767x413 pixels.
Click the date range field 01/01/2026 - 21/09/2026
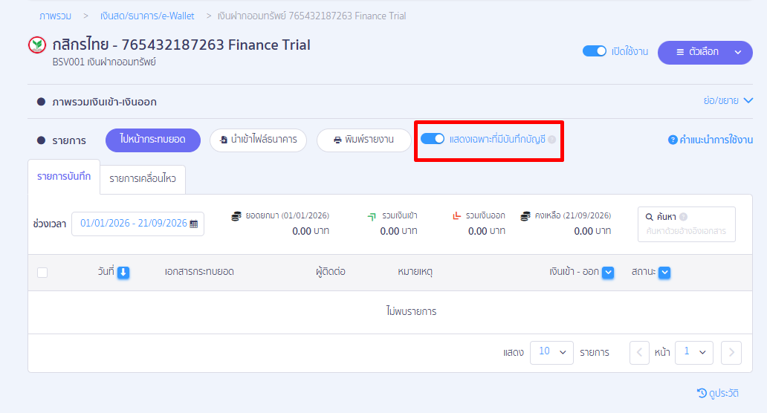(138, 224)
